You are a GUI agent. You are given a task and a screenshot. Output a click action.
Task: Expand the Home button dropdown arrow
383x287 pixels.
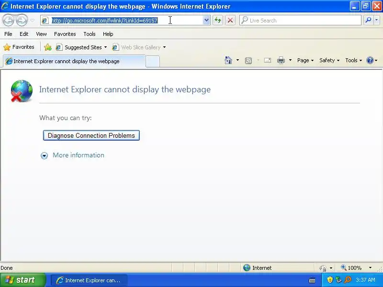(x=237, y=60)
